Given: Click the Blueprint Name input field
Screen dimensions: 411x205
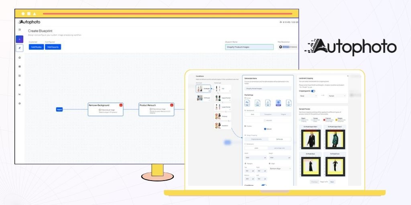Looking at the screenshot, I should (x=249, y=47).
